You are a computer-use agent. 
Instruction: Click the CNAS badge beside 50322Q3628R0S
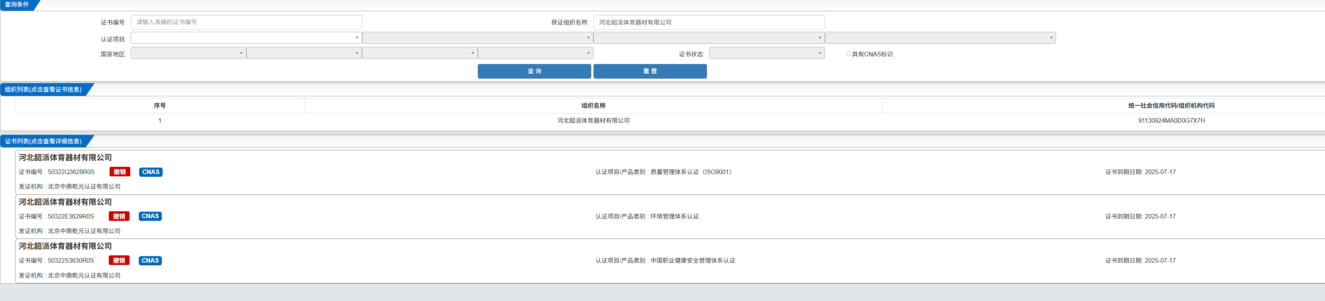[x=151, y=172]
